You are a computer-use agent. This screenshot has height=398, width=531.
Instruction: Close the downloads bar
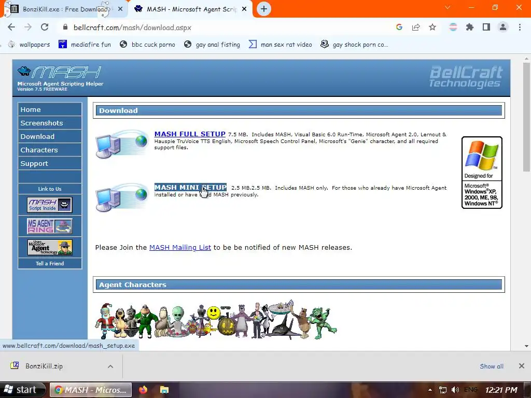point(522,366)
